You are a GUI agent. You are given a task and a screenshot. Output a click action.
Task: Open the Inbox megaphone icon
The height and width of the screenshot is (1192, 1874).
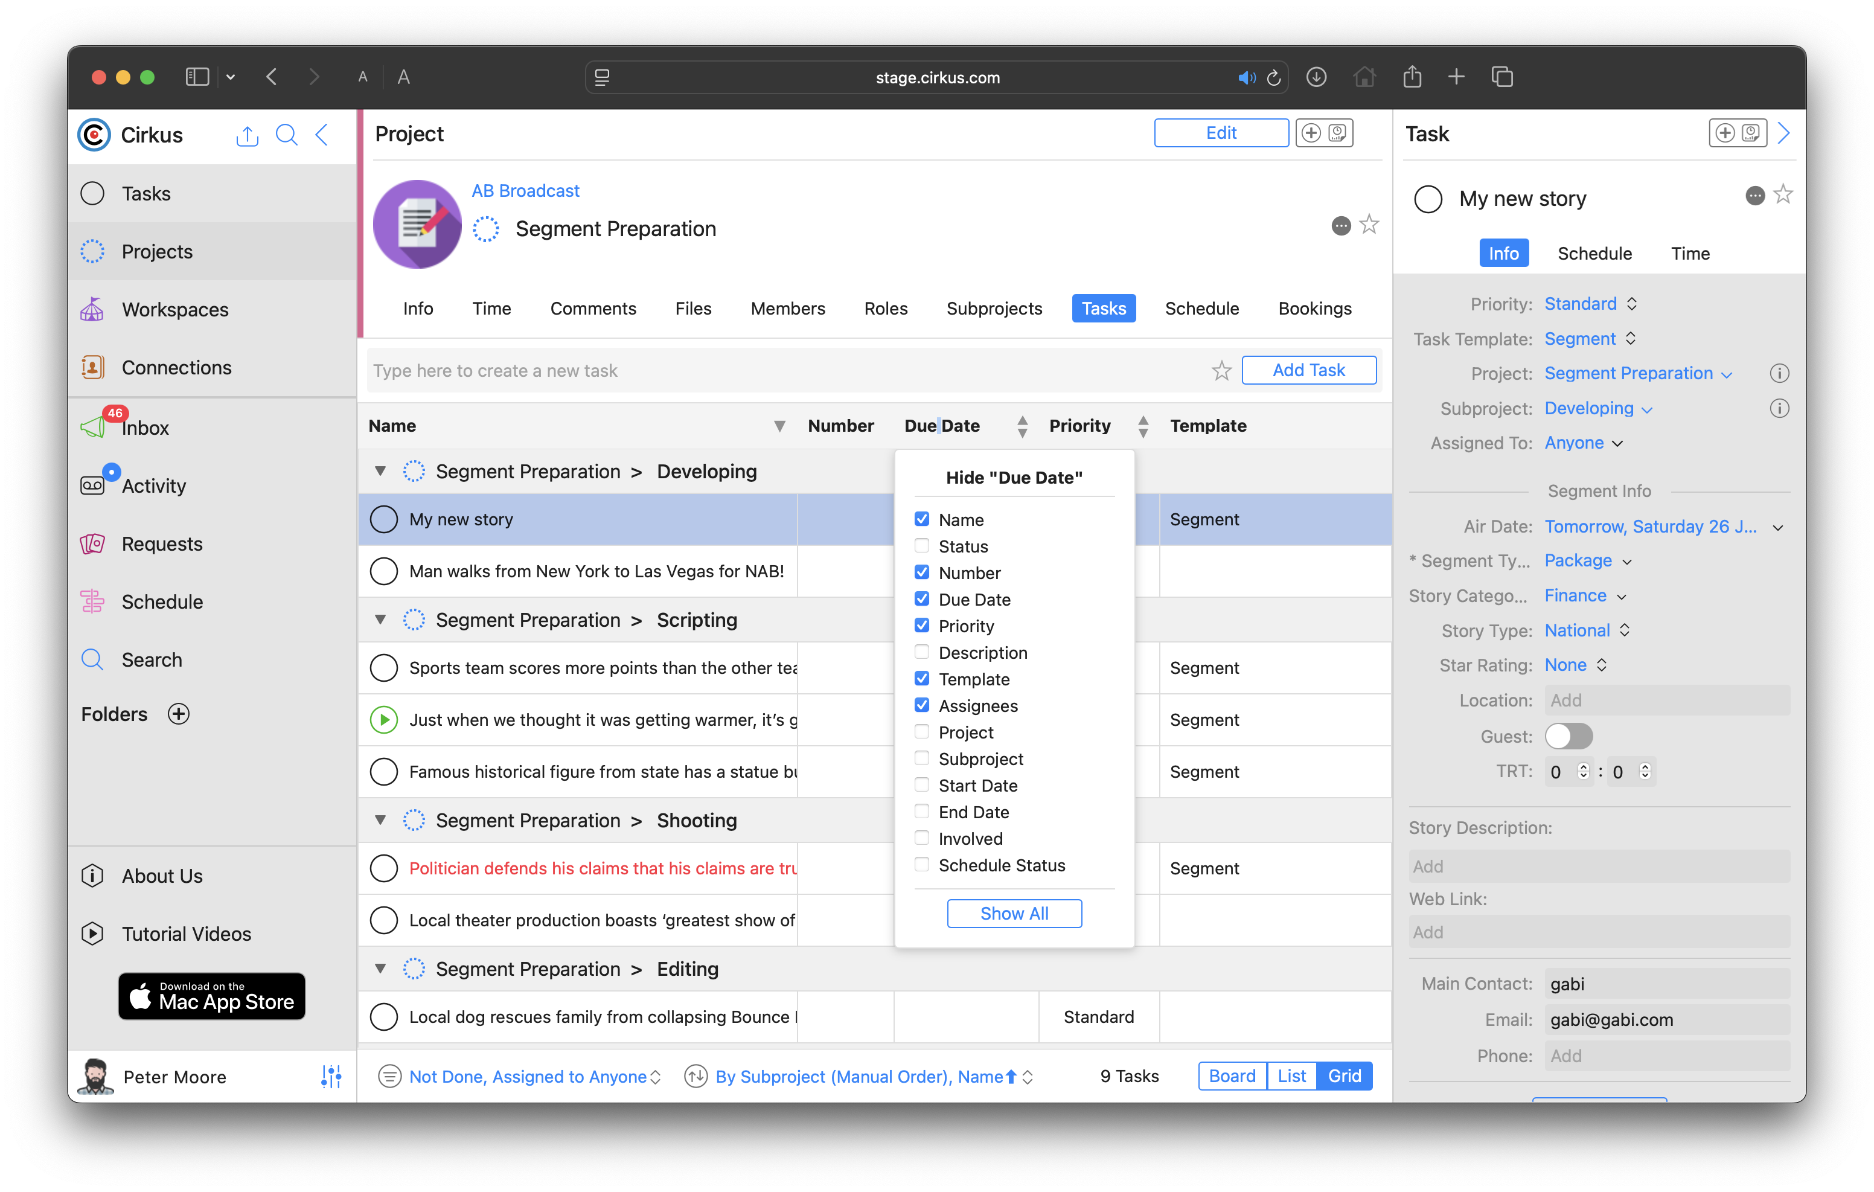[x=92, y=427]
